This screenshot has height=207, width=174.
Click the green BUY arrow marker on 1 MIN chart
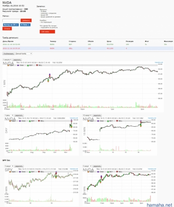48,80
